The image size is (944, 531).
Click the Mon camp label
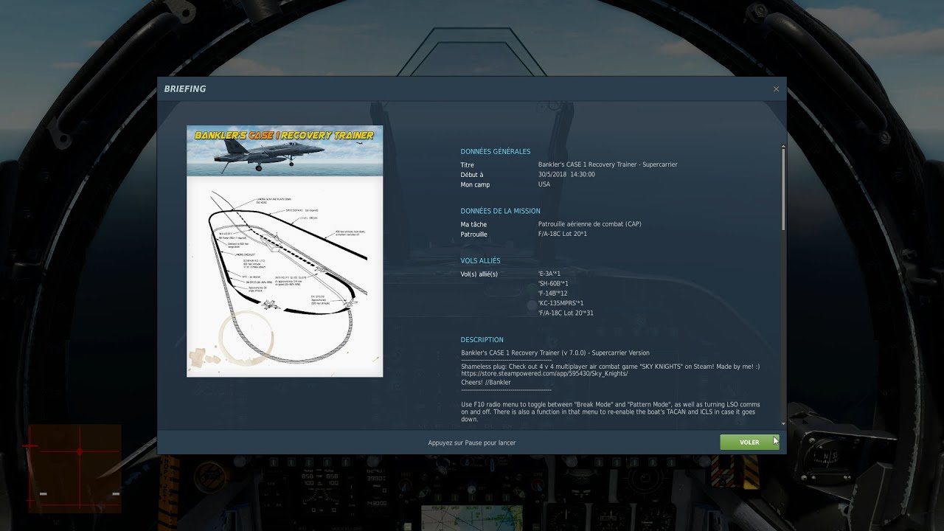(x=476, y=184)
